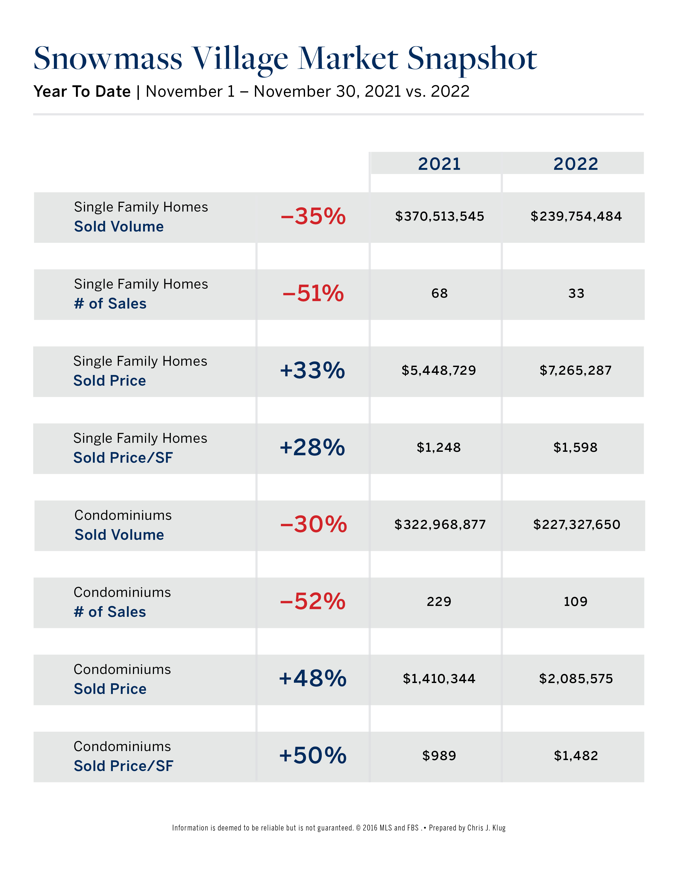Click the Condominiums Sold Volume label
The height and width of the screenshot is (877, 677).
click(x=123, y=525)
